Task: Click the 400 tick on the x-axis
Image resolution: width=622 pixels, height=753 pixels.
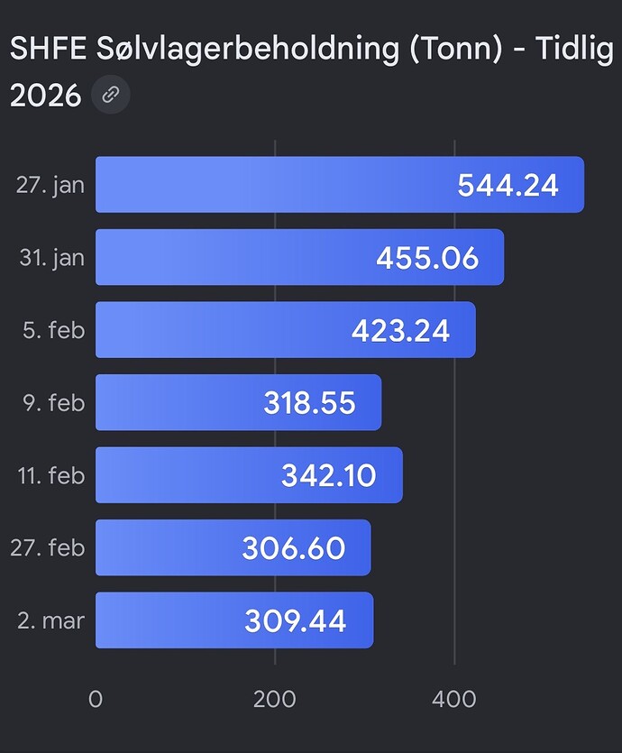Action: click(x=454, y=700)
